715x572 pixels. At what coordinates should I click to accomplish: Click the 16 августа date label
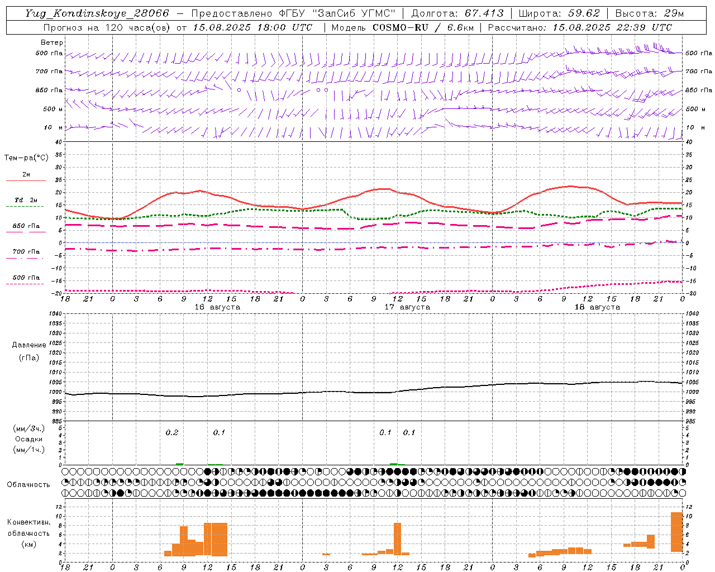pyautogui.click(x=217, y=307)
